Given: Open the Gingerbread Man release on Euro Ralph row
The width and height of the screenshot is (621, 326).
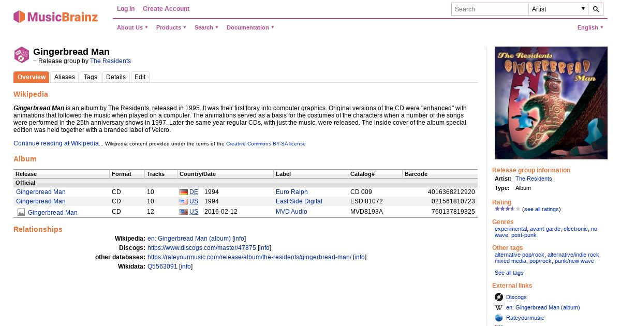Looking at the screenshot, I should [x=41, y=192].
